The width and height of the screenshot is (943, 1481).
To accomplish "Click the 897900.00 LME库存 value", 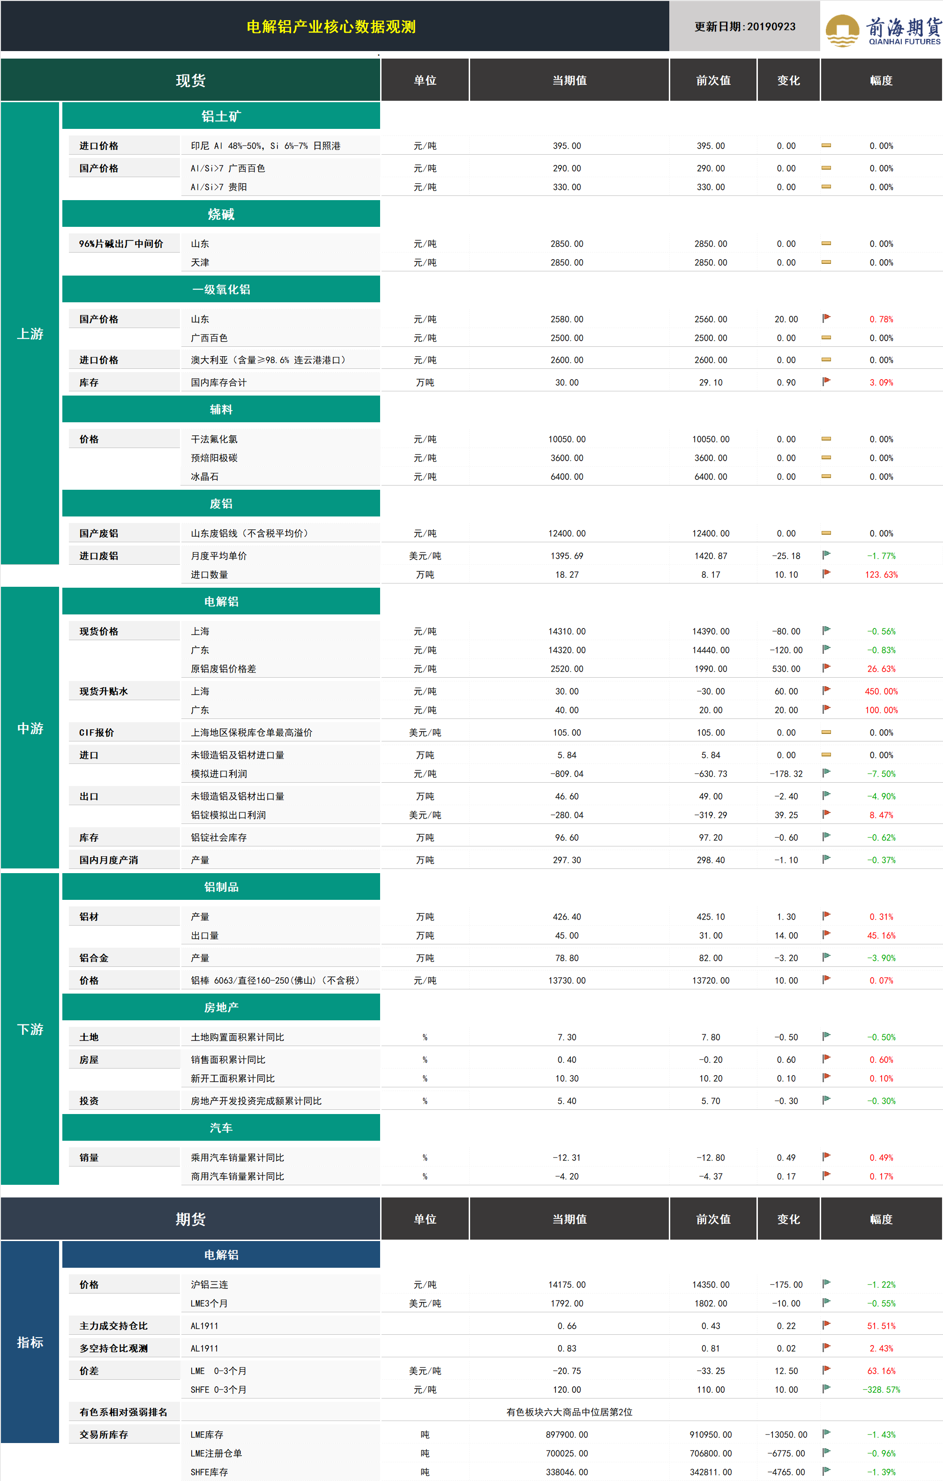I will point(567,1434).
